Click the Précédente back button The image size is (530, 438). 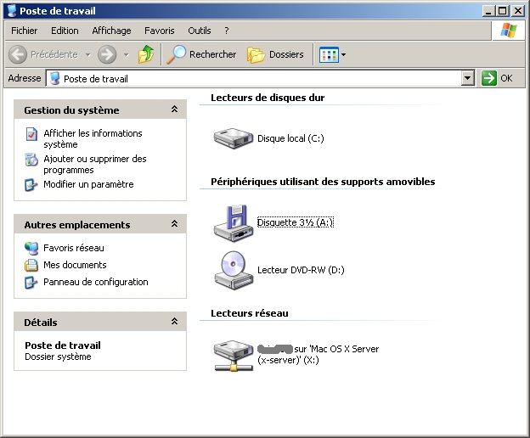(x=44, y=54)
